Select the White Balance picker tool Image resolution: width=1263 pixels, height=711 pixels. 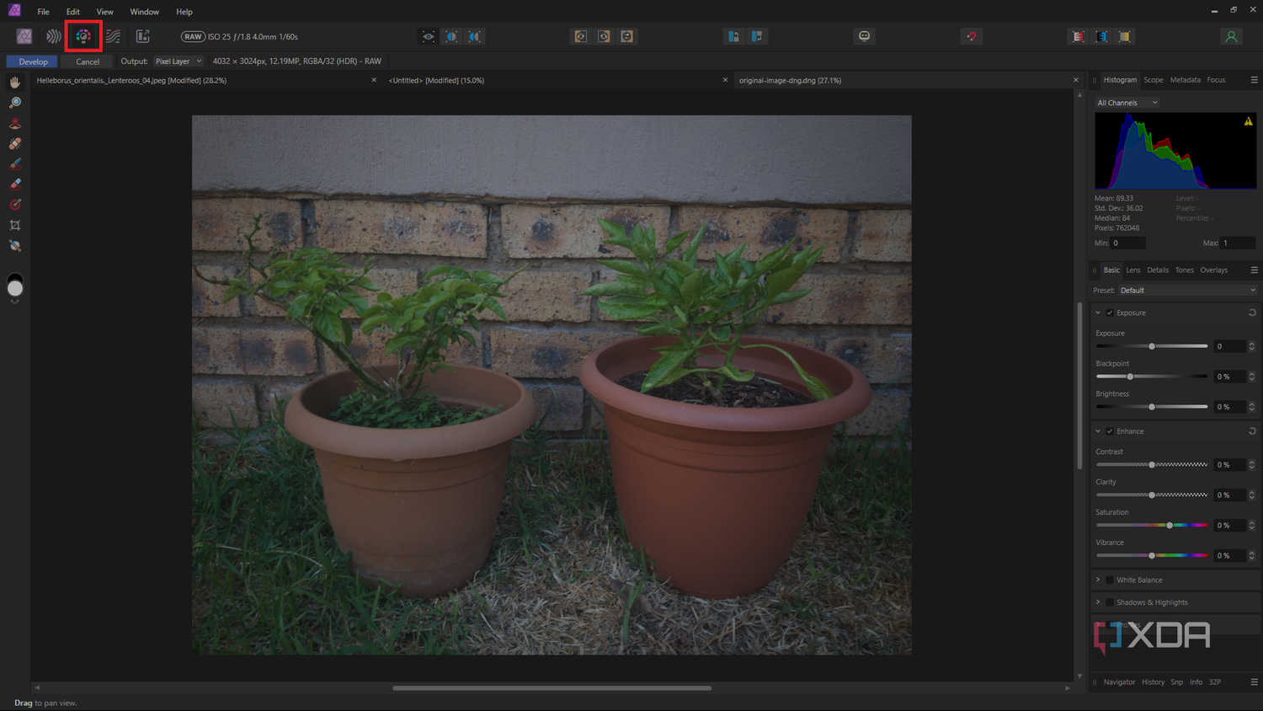point(15,246)
